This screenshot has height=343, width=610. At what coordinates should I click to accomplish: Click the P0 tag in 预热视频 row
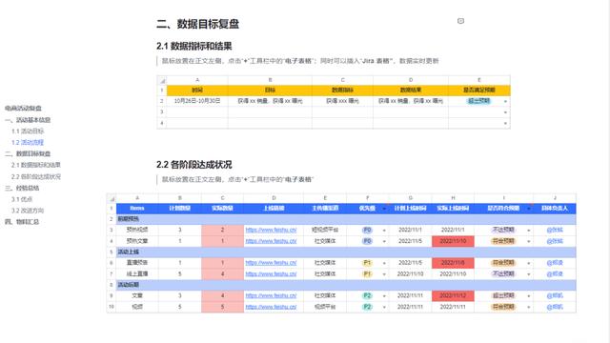point(367,231)
